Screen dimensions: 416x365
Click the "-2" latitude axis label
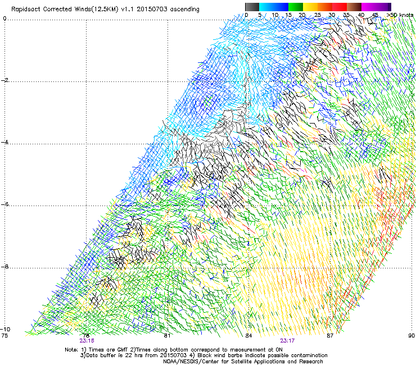point(4,80)
